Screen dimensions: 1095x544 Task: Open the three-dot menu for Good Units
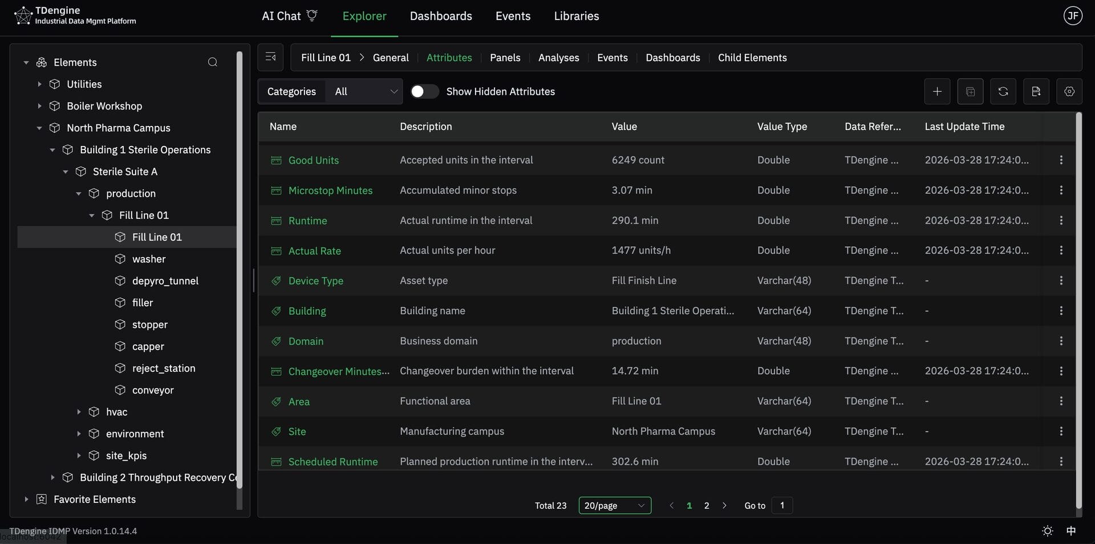tap(1061, 160)
